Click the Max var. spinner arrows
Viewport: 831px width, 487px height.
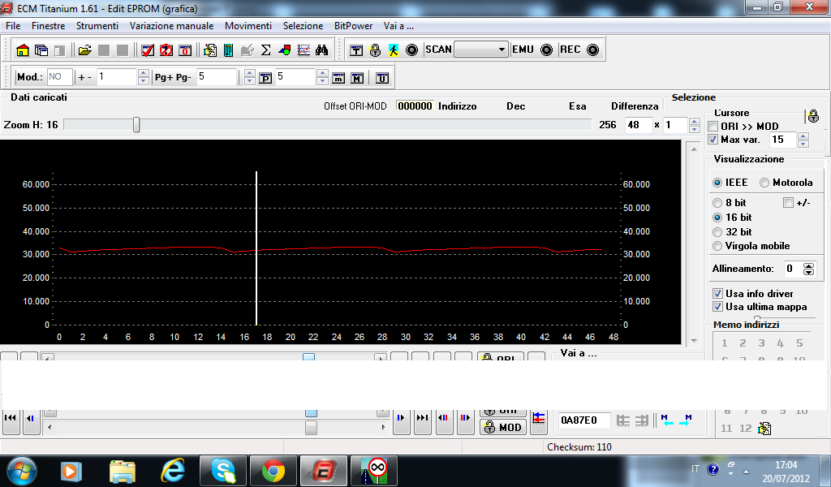click(803, 140)
